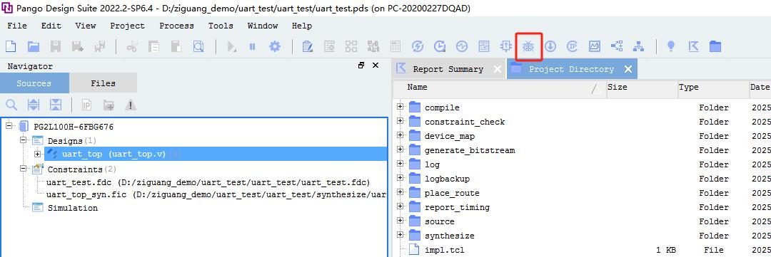Open the Process menu
The image size is (771, 257).
(176, 26)
